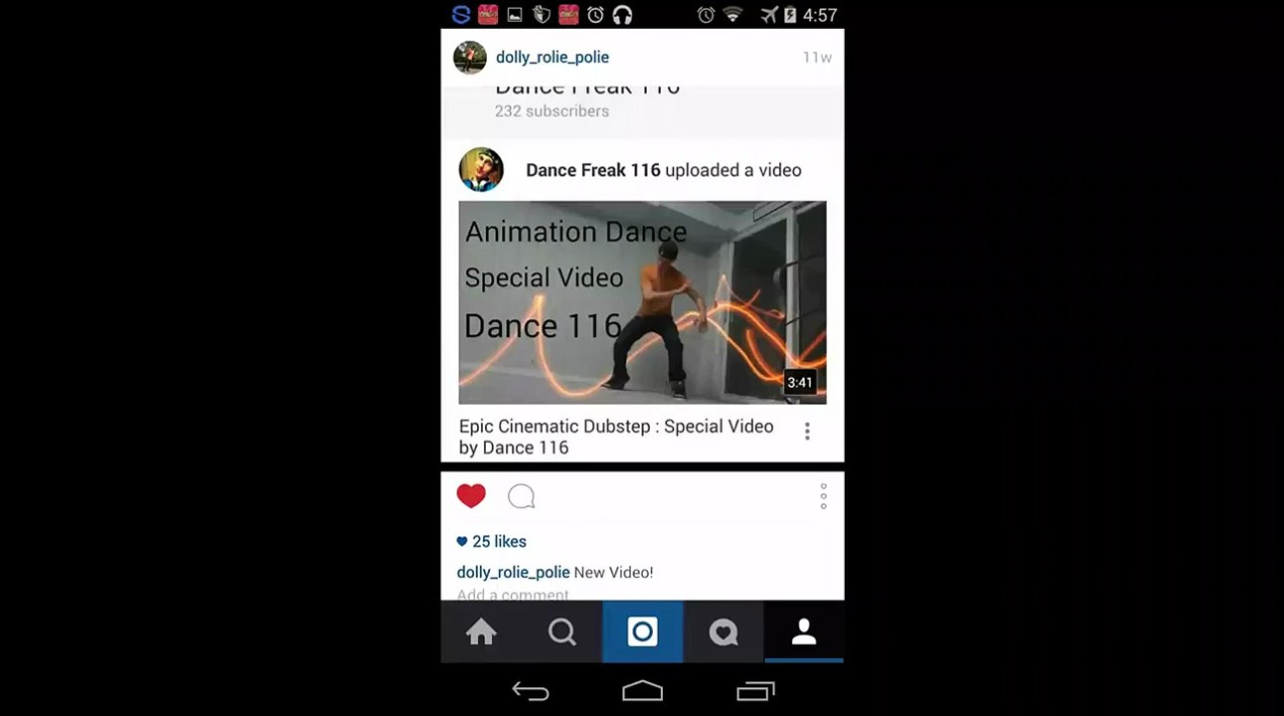Tap the 3:41 video duration badge
Viewport: 1284px width, 716px height.
pyautogui.click(x=800, y=382)
